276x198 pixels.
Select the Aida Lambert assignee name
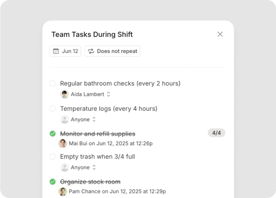88,94
